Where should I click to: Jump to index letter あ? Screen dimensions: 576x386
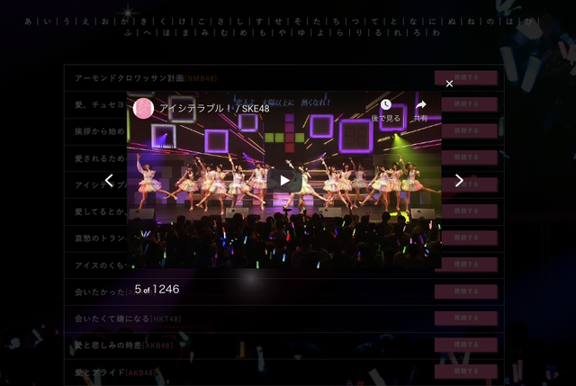pos(28,22)
